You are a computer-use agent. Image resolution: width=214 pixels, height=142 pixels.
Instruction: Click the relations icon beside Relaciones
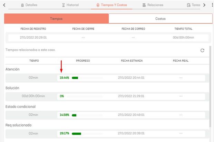click(x=144, y=5)
